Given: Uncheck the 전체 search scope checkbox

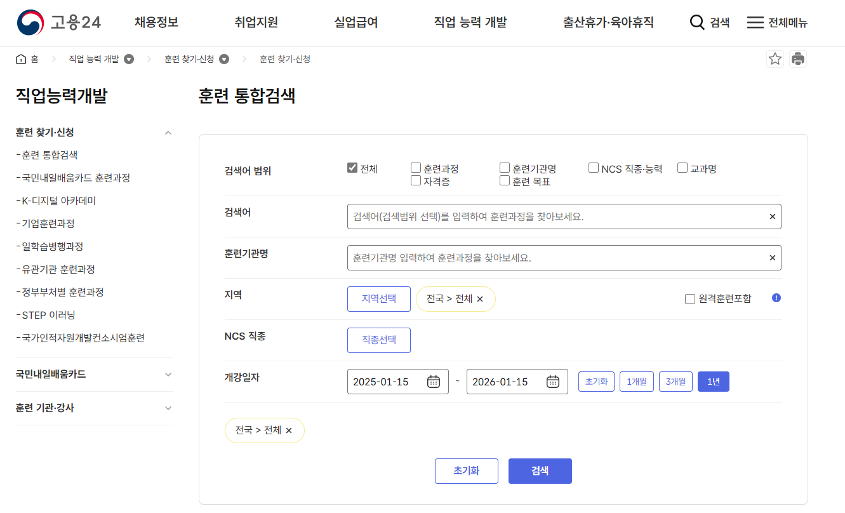Looking at the screenshot, I should tap(352, 168).
